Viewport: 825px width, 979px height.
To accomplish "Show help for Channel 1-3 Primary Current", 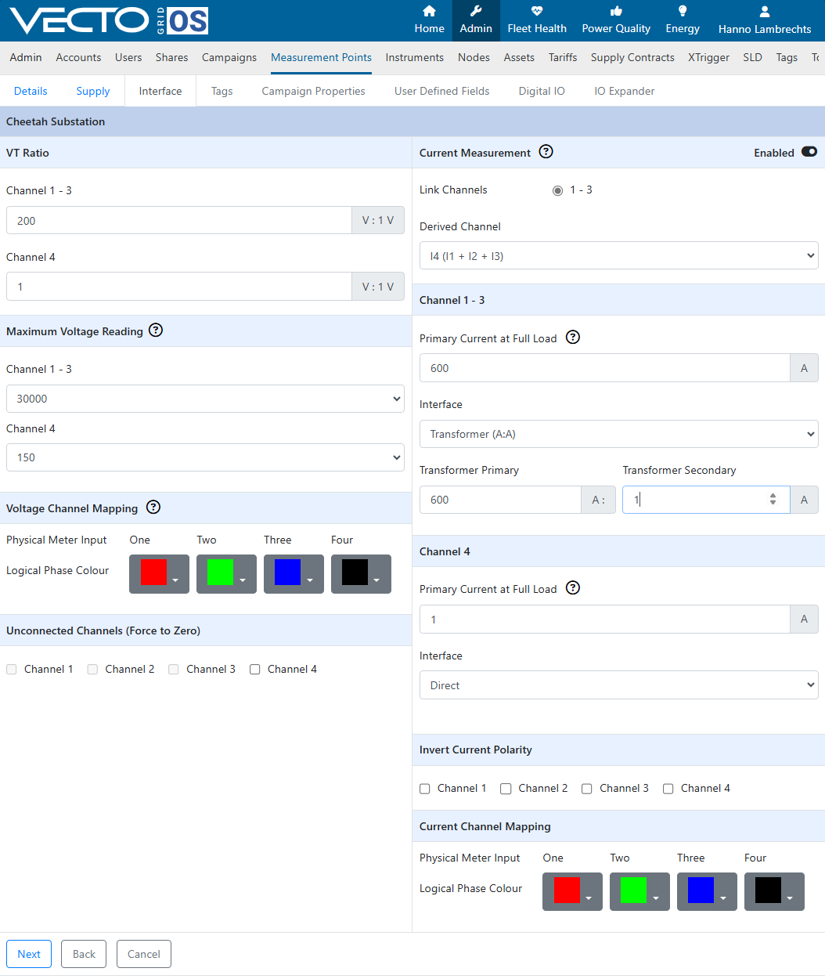I will click(573, 338).
